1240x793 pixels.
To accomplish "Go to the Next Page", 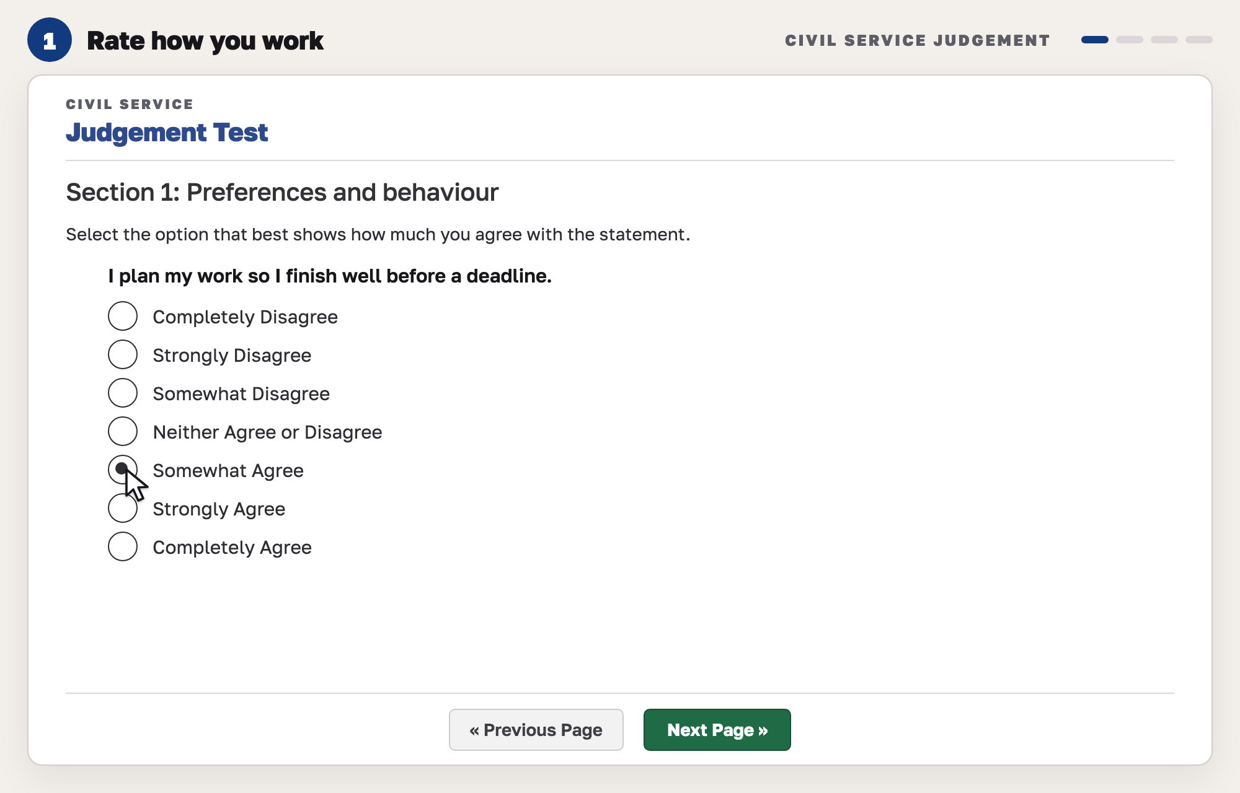I will pos(717,730).
